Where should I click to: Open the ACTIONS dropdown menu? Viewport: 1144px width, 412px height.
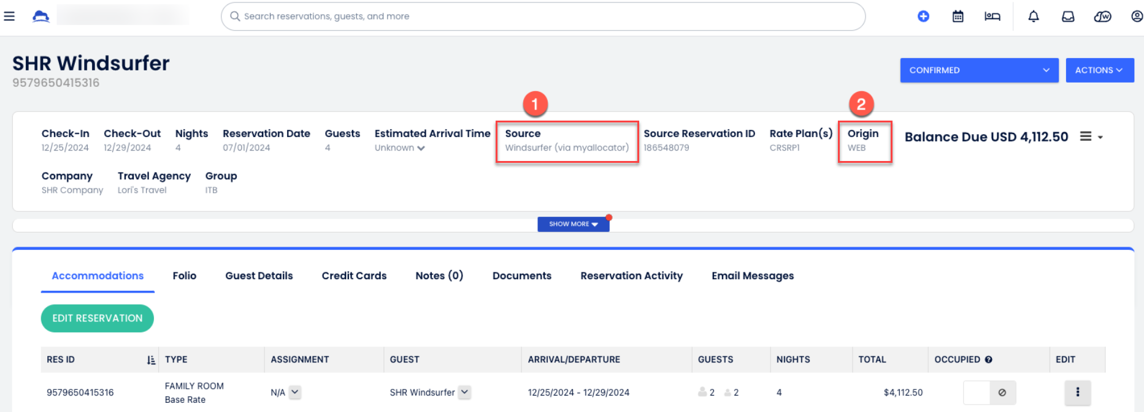1099,70
